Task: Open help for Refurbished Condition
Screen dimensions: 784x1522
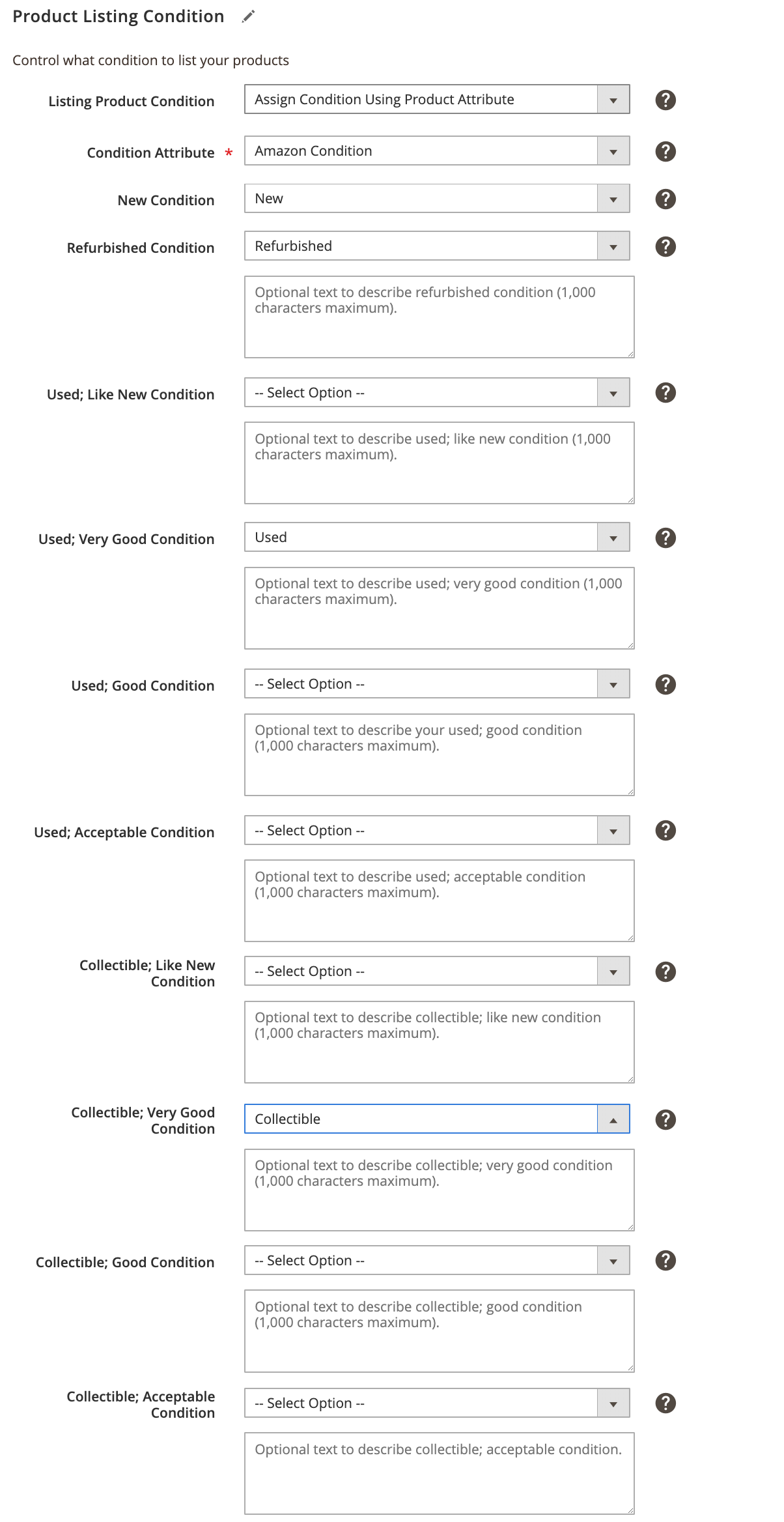Action: click(x=665, y=246)
